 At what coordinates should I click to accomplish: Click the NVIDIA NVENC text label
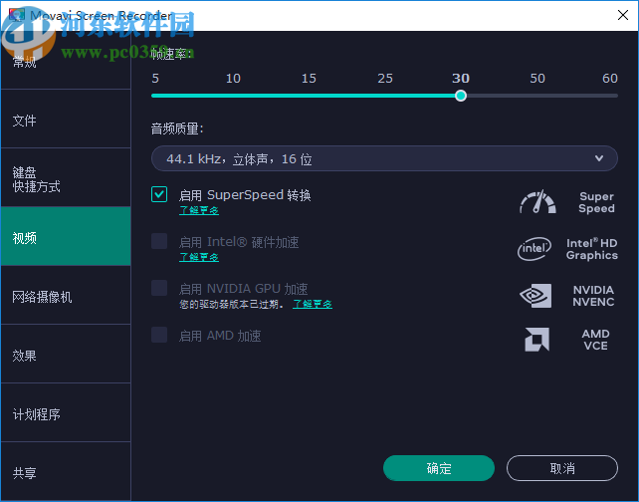tap(593, 296)
